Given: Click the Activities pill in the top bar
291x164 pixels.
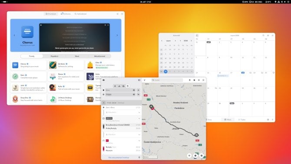Looking at the screenshot, I should 4,2.
